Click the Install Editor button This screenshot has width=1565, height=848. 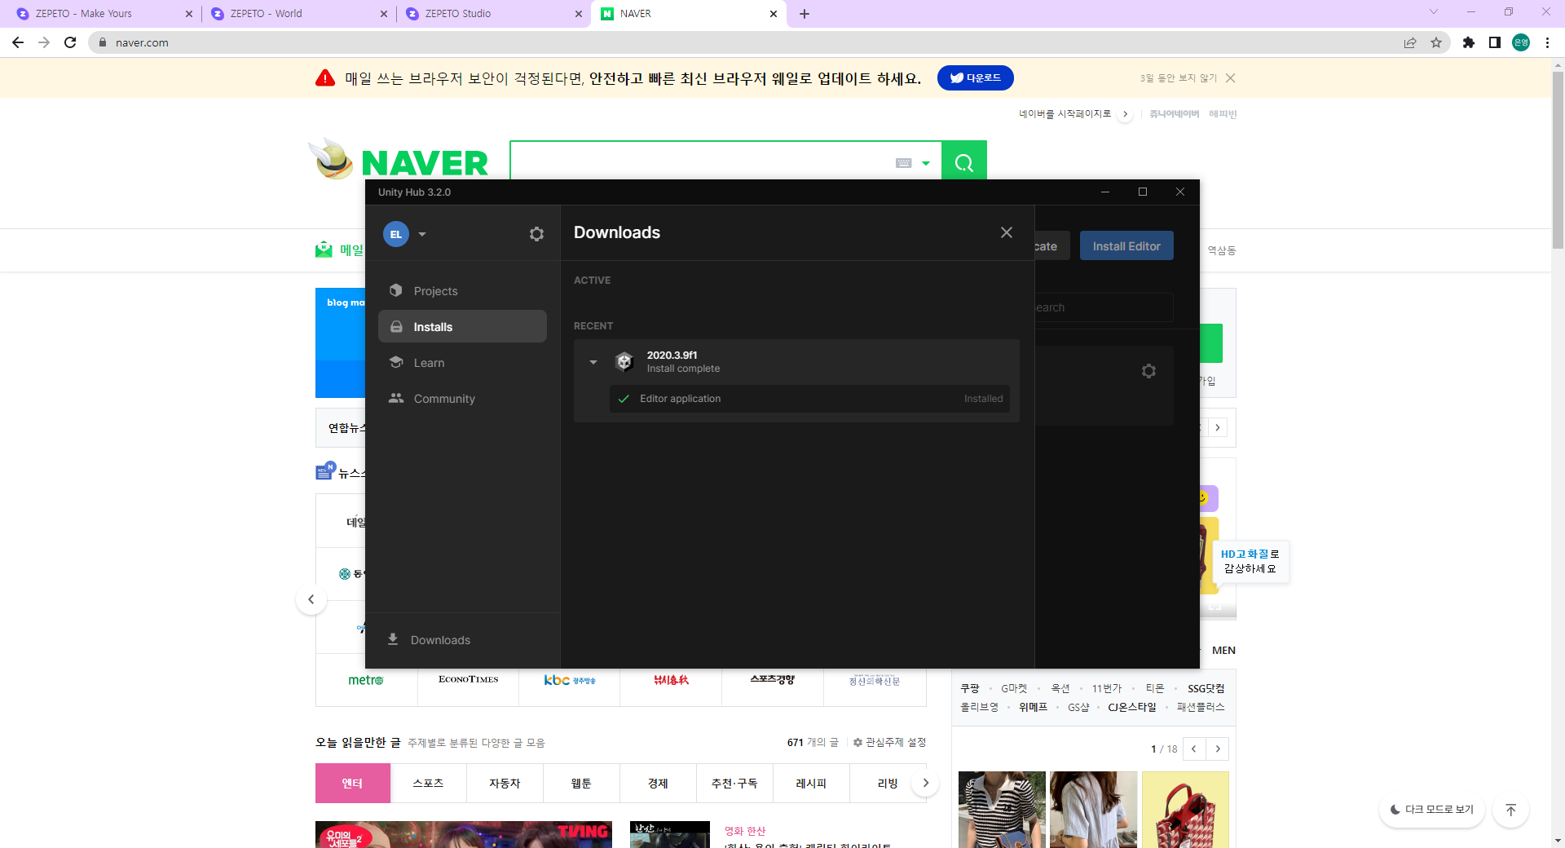click(1126, 246)
